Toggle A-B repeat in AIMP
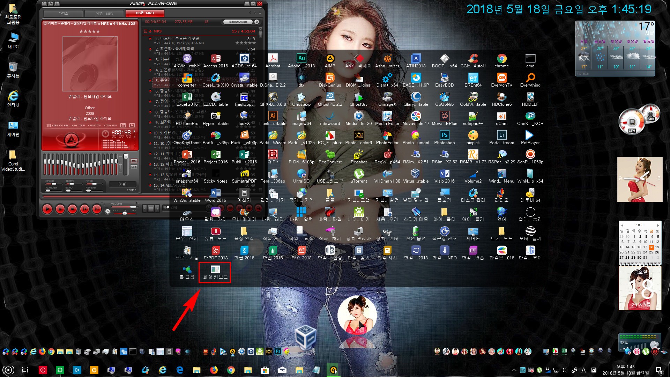 (78, 125)
